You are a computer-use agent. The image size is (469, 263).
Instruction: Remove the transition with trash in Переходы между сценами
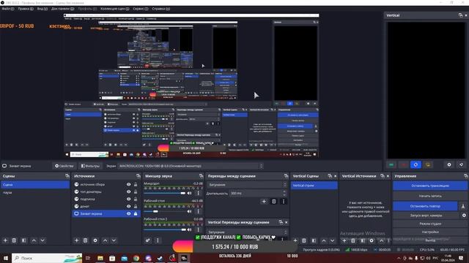click(x=273, y=202)
